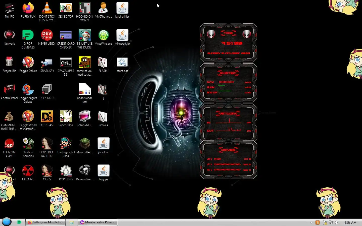The height and width of the screenshot is (226, 362).
Task: Open the Peggle Deluxe shortcut
Action: [x=28, y=64]
